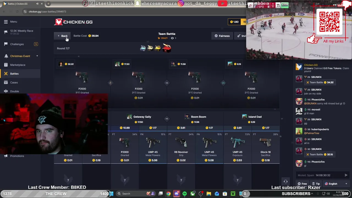Click hubertspuberts chat avatar
352x198 pixels.
click(x=299, y=131)
